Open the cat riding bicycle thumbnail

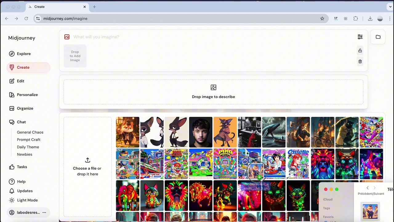click(323, 132)
